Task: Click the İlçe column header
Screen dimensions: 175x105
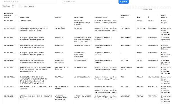Action: tap(138, 17)
